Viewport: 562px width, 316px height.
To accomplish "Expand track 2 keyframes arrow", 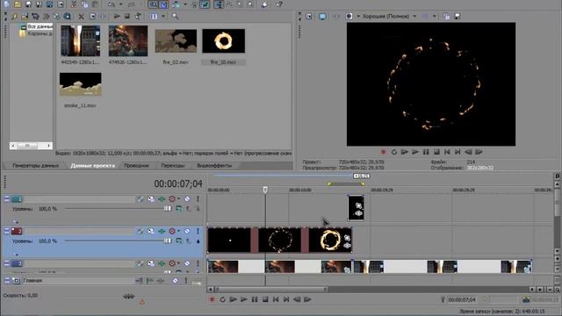I will [x=16, y=254].
